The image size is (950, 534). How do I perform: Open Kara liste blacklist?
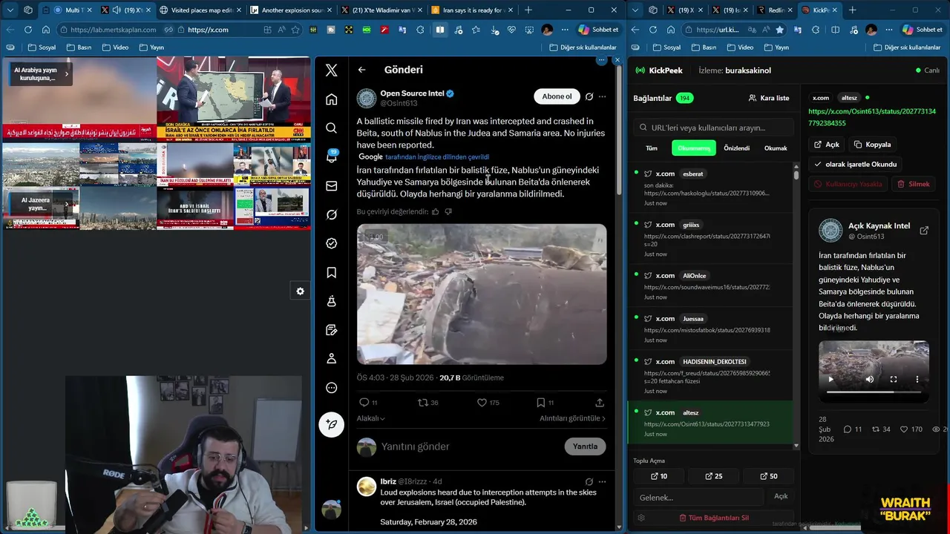coord(769,98)
